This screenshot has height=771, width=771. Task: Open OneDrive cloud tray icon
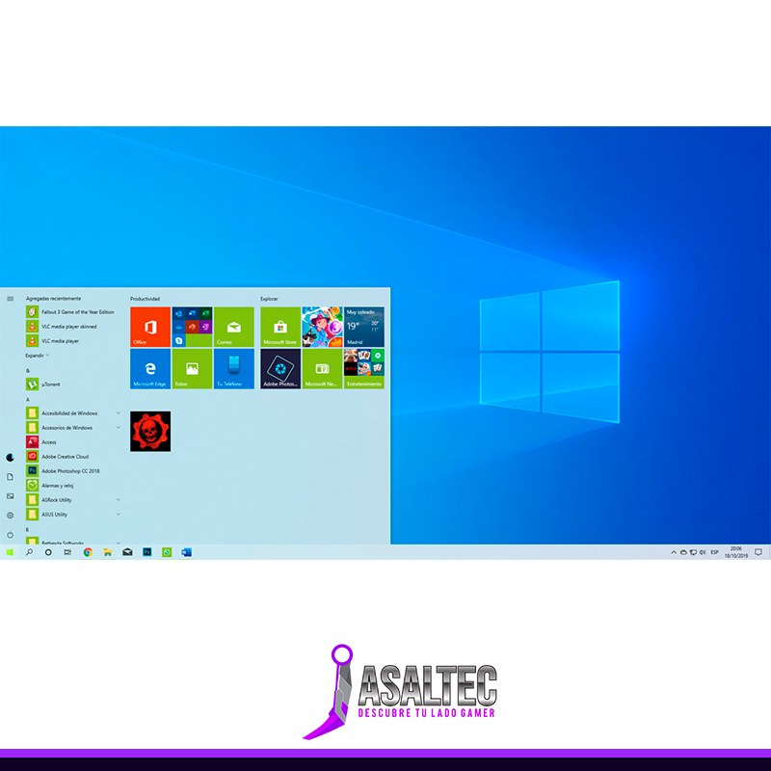click(x=683, y=552)
